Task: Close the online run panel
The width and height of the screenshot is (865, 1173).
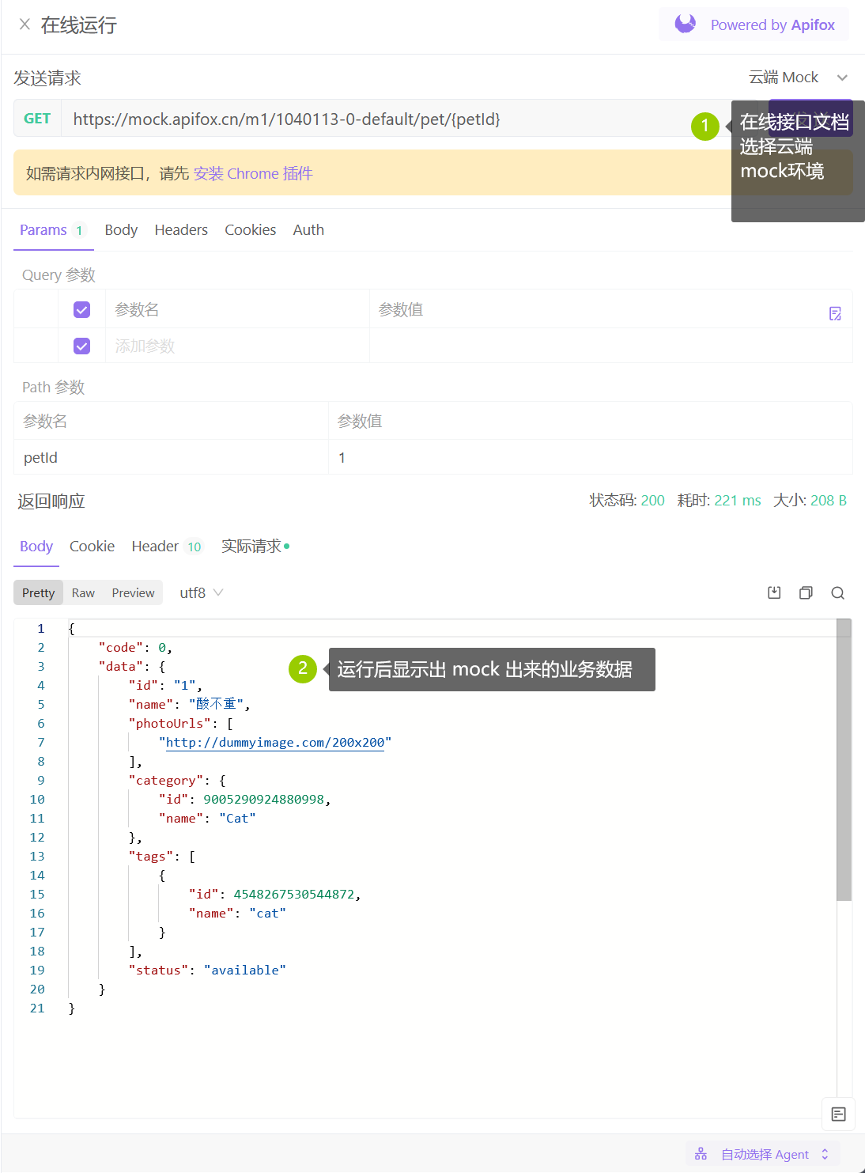Action: pos(25,25)
